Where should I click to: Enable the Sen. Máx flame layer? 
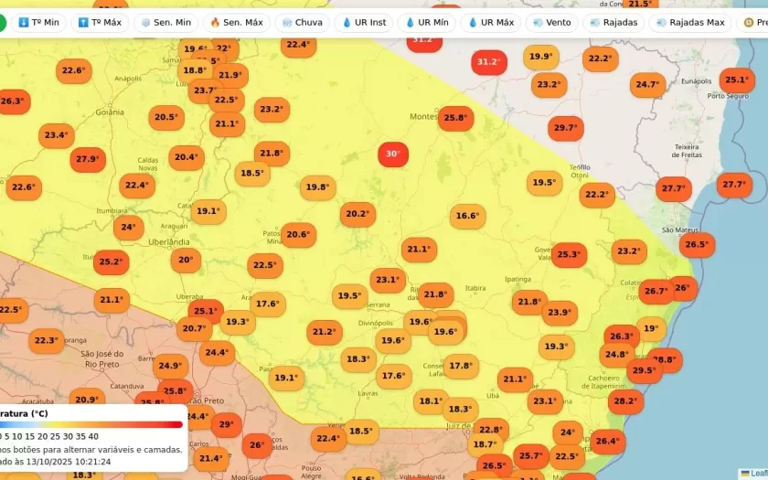[236, 22]
